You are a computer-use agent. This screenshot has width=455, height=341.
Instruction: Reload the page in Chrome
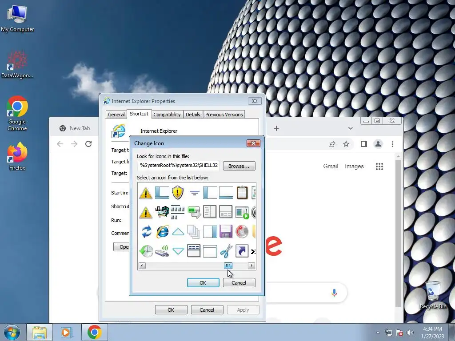(88, 144)
